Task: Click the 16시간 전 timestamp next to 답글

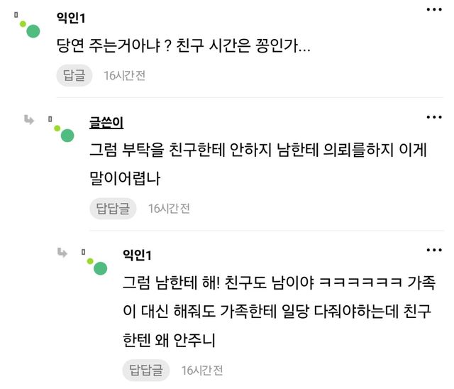Action: click(124, 75)
